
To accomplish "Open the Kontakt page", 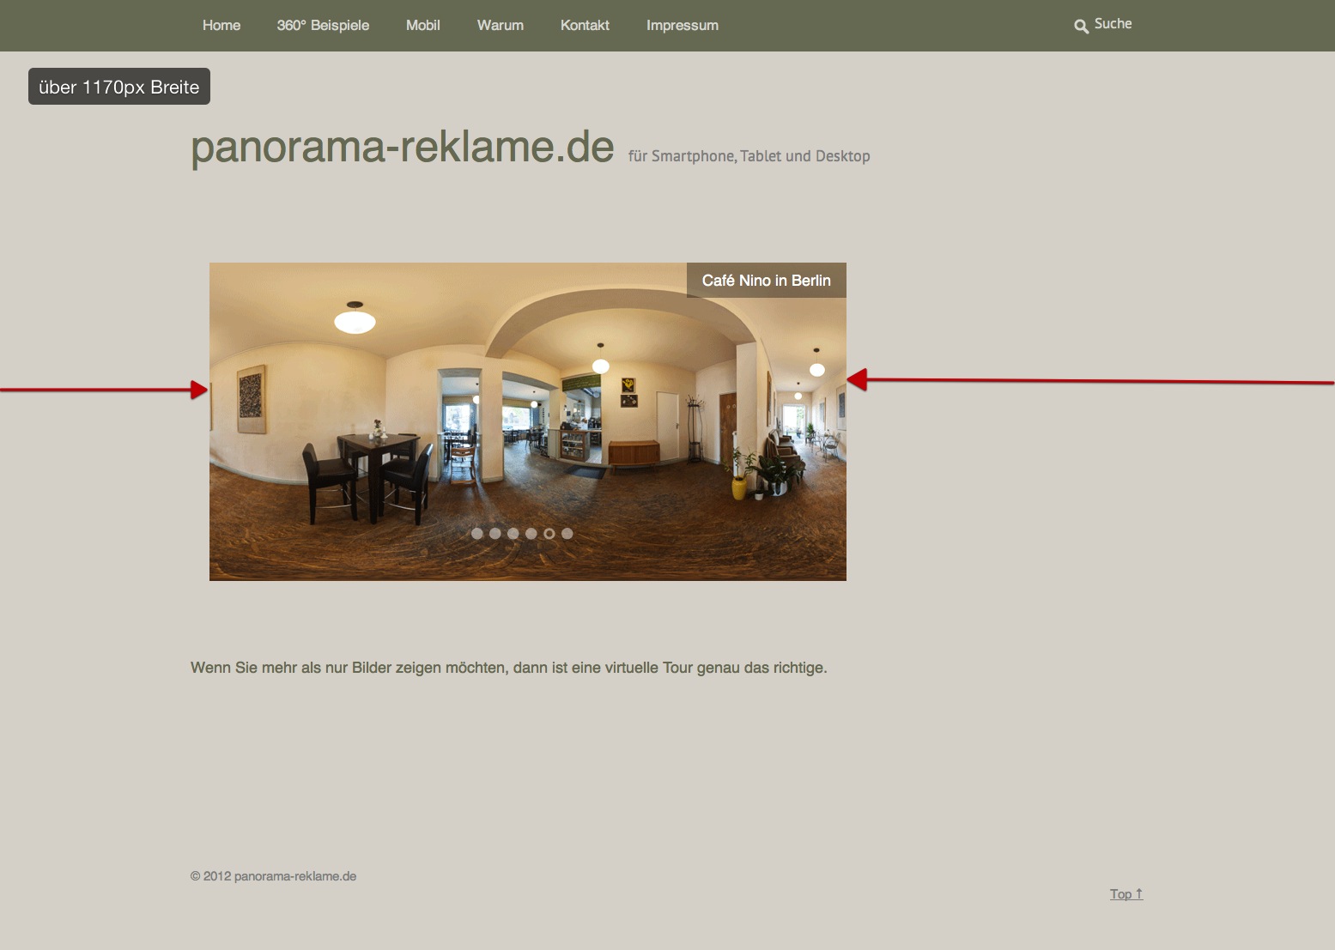I will click(x=585, y=26).
